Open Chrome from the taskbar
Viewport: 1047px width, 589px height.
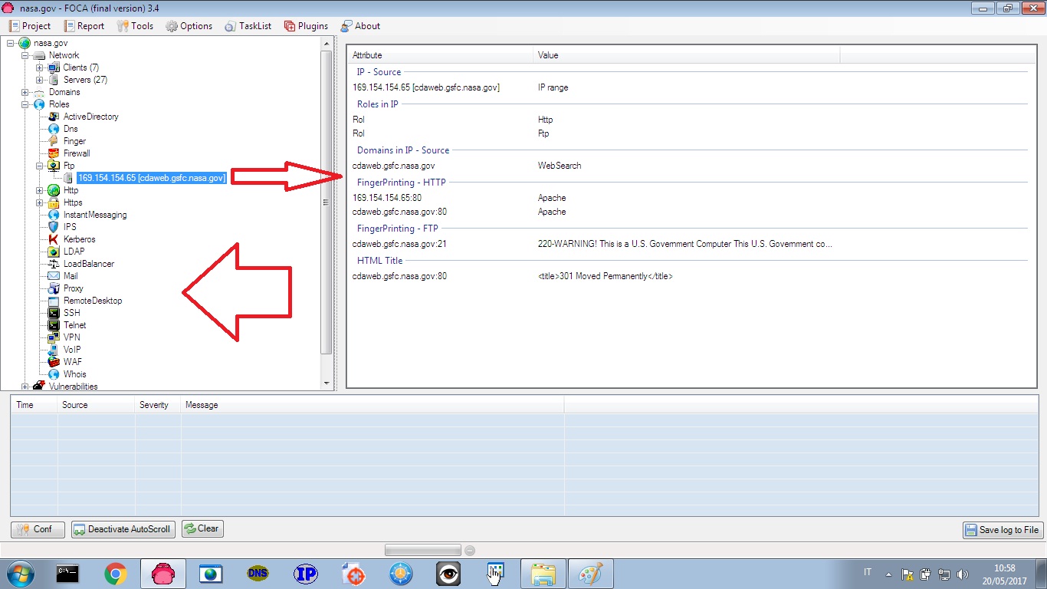coord(116,574)
